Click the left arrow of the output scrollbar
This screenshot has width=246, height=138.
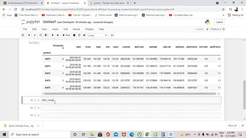click(x=43, y=94)
